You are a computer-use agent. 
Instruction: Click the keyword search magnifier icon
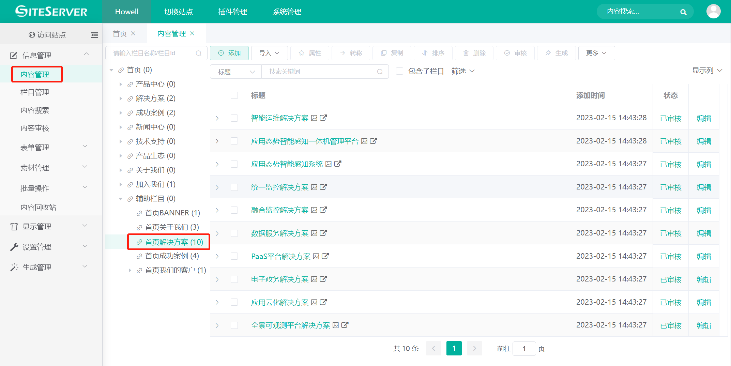pos(380,72)
